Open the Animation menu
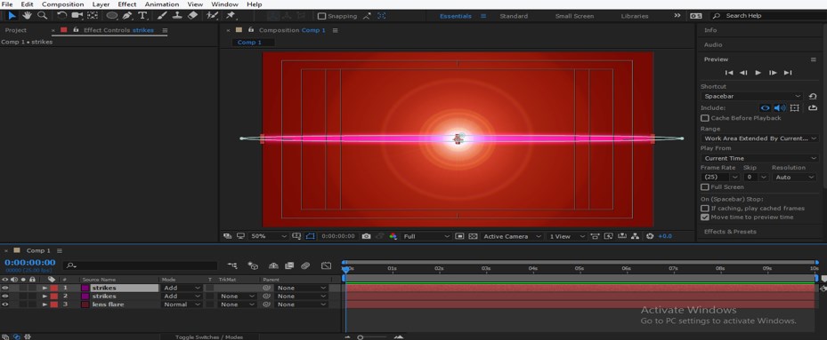The height and width of the screenshot is (340, 827). tap(162, 4)
